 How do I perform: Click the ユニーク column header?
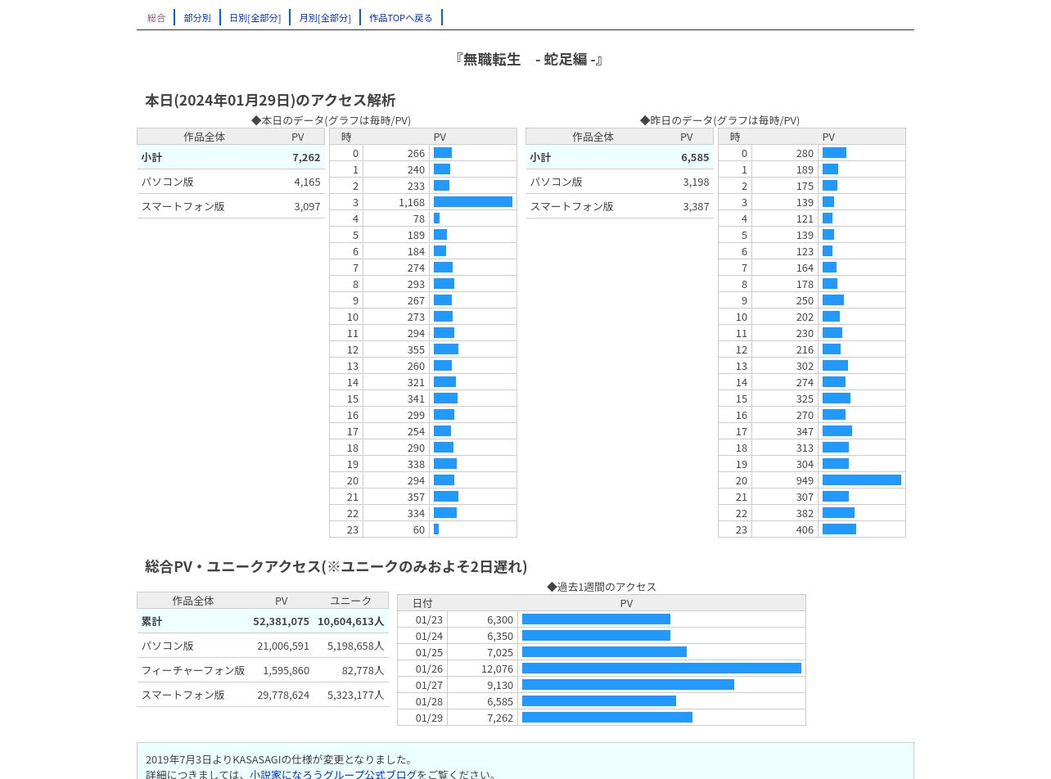(350, 601)
